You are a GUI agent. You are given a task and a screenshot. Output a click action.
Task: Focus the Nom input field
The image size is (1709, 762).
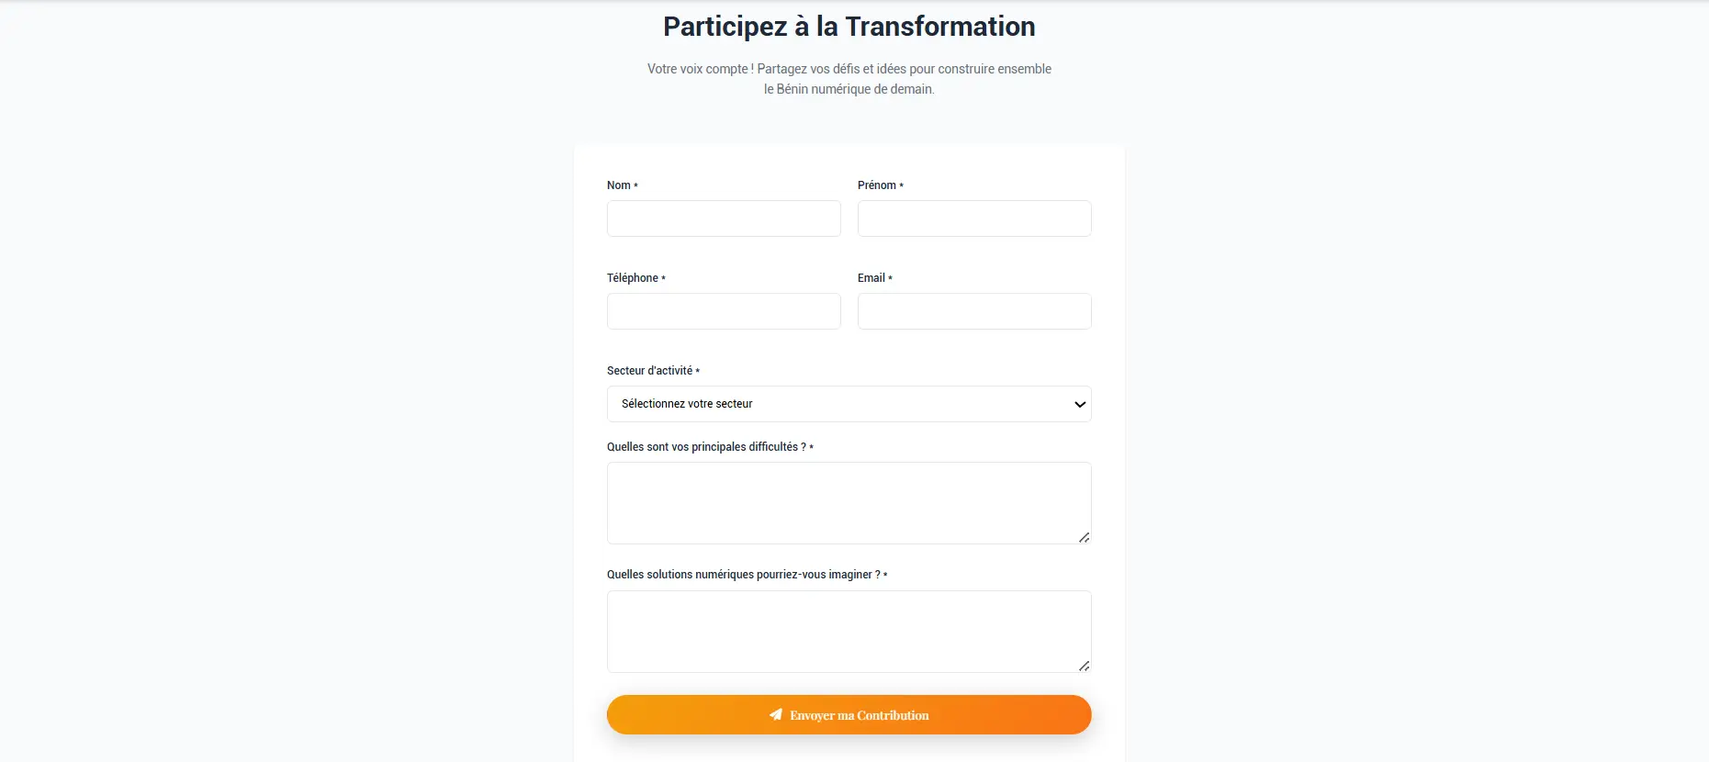click(724, 219)
